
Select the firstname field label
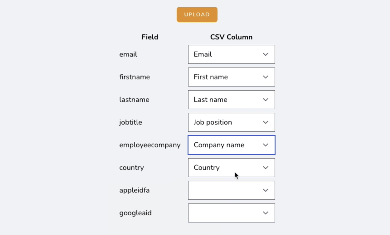pos(135,77)
